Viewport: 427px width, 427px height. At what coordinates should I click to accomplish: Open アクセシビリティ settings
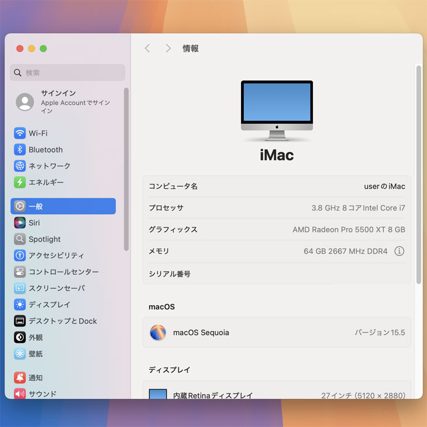(x=63, y=256)
